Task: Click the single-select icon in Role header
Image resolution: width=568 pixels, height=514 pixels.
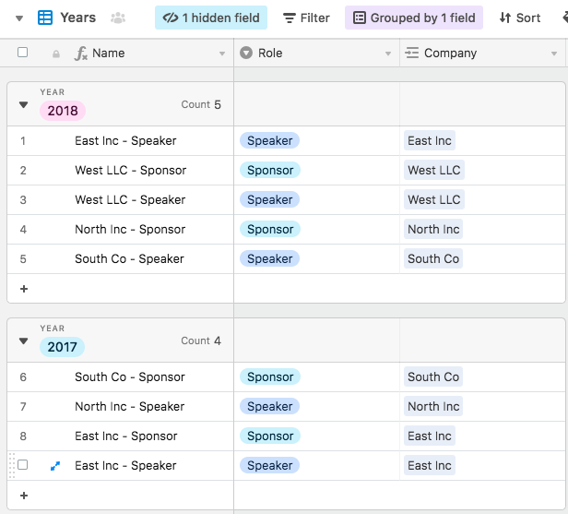Action: 246,53
